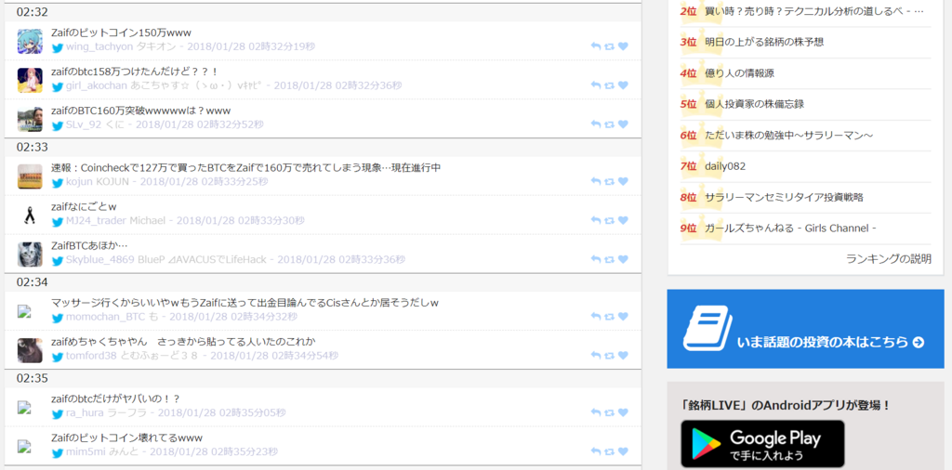Reply to kojun's Coincheck 速報 tweet
Viewport: 952px width, 470px height.
[596, 181]
